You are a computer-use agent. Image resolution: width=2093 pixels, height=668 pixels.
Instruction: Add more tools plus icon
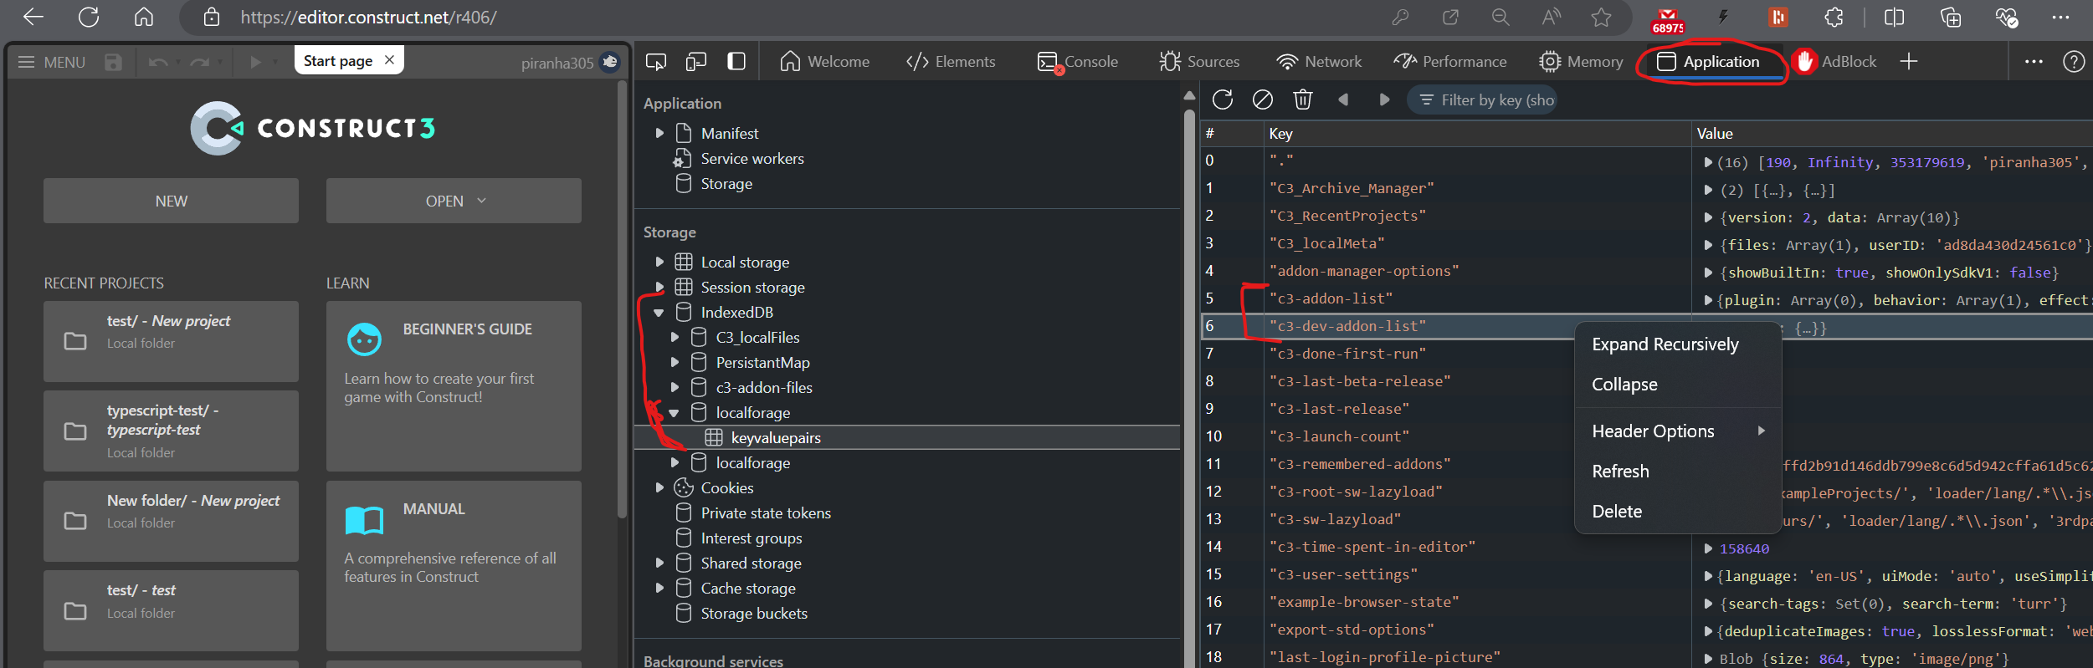pyautogui.click(x=1909, y=61)
